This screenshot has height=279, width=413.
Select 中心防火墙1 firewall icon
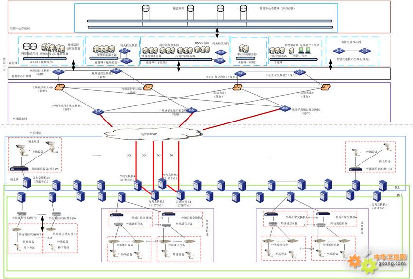[x=237, y=87]
